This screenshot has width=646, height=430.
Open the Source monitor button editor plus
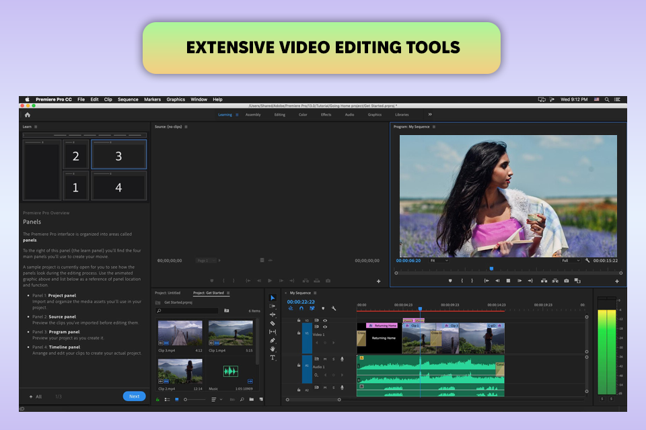point(379,281)
